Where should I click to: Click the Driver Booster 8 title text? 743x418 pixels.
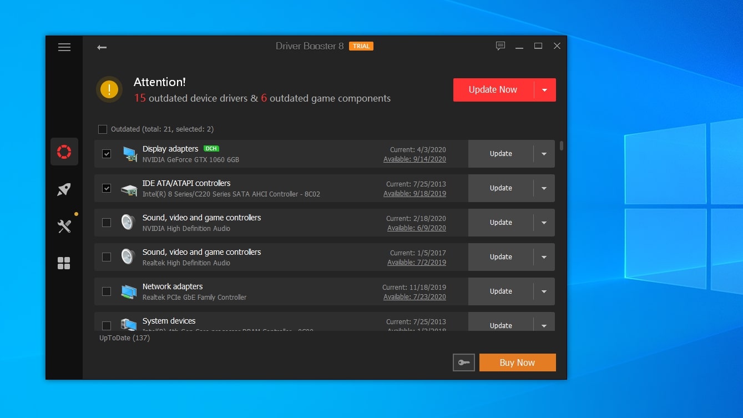click(310, 46)
